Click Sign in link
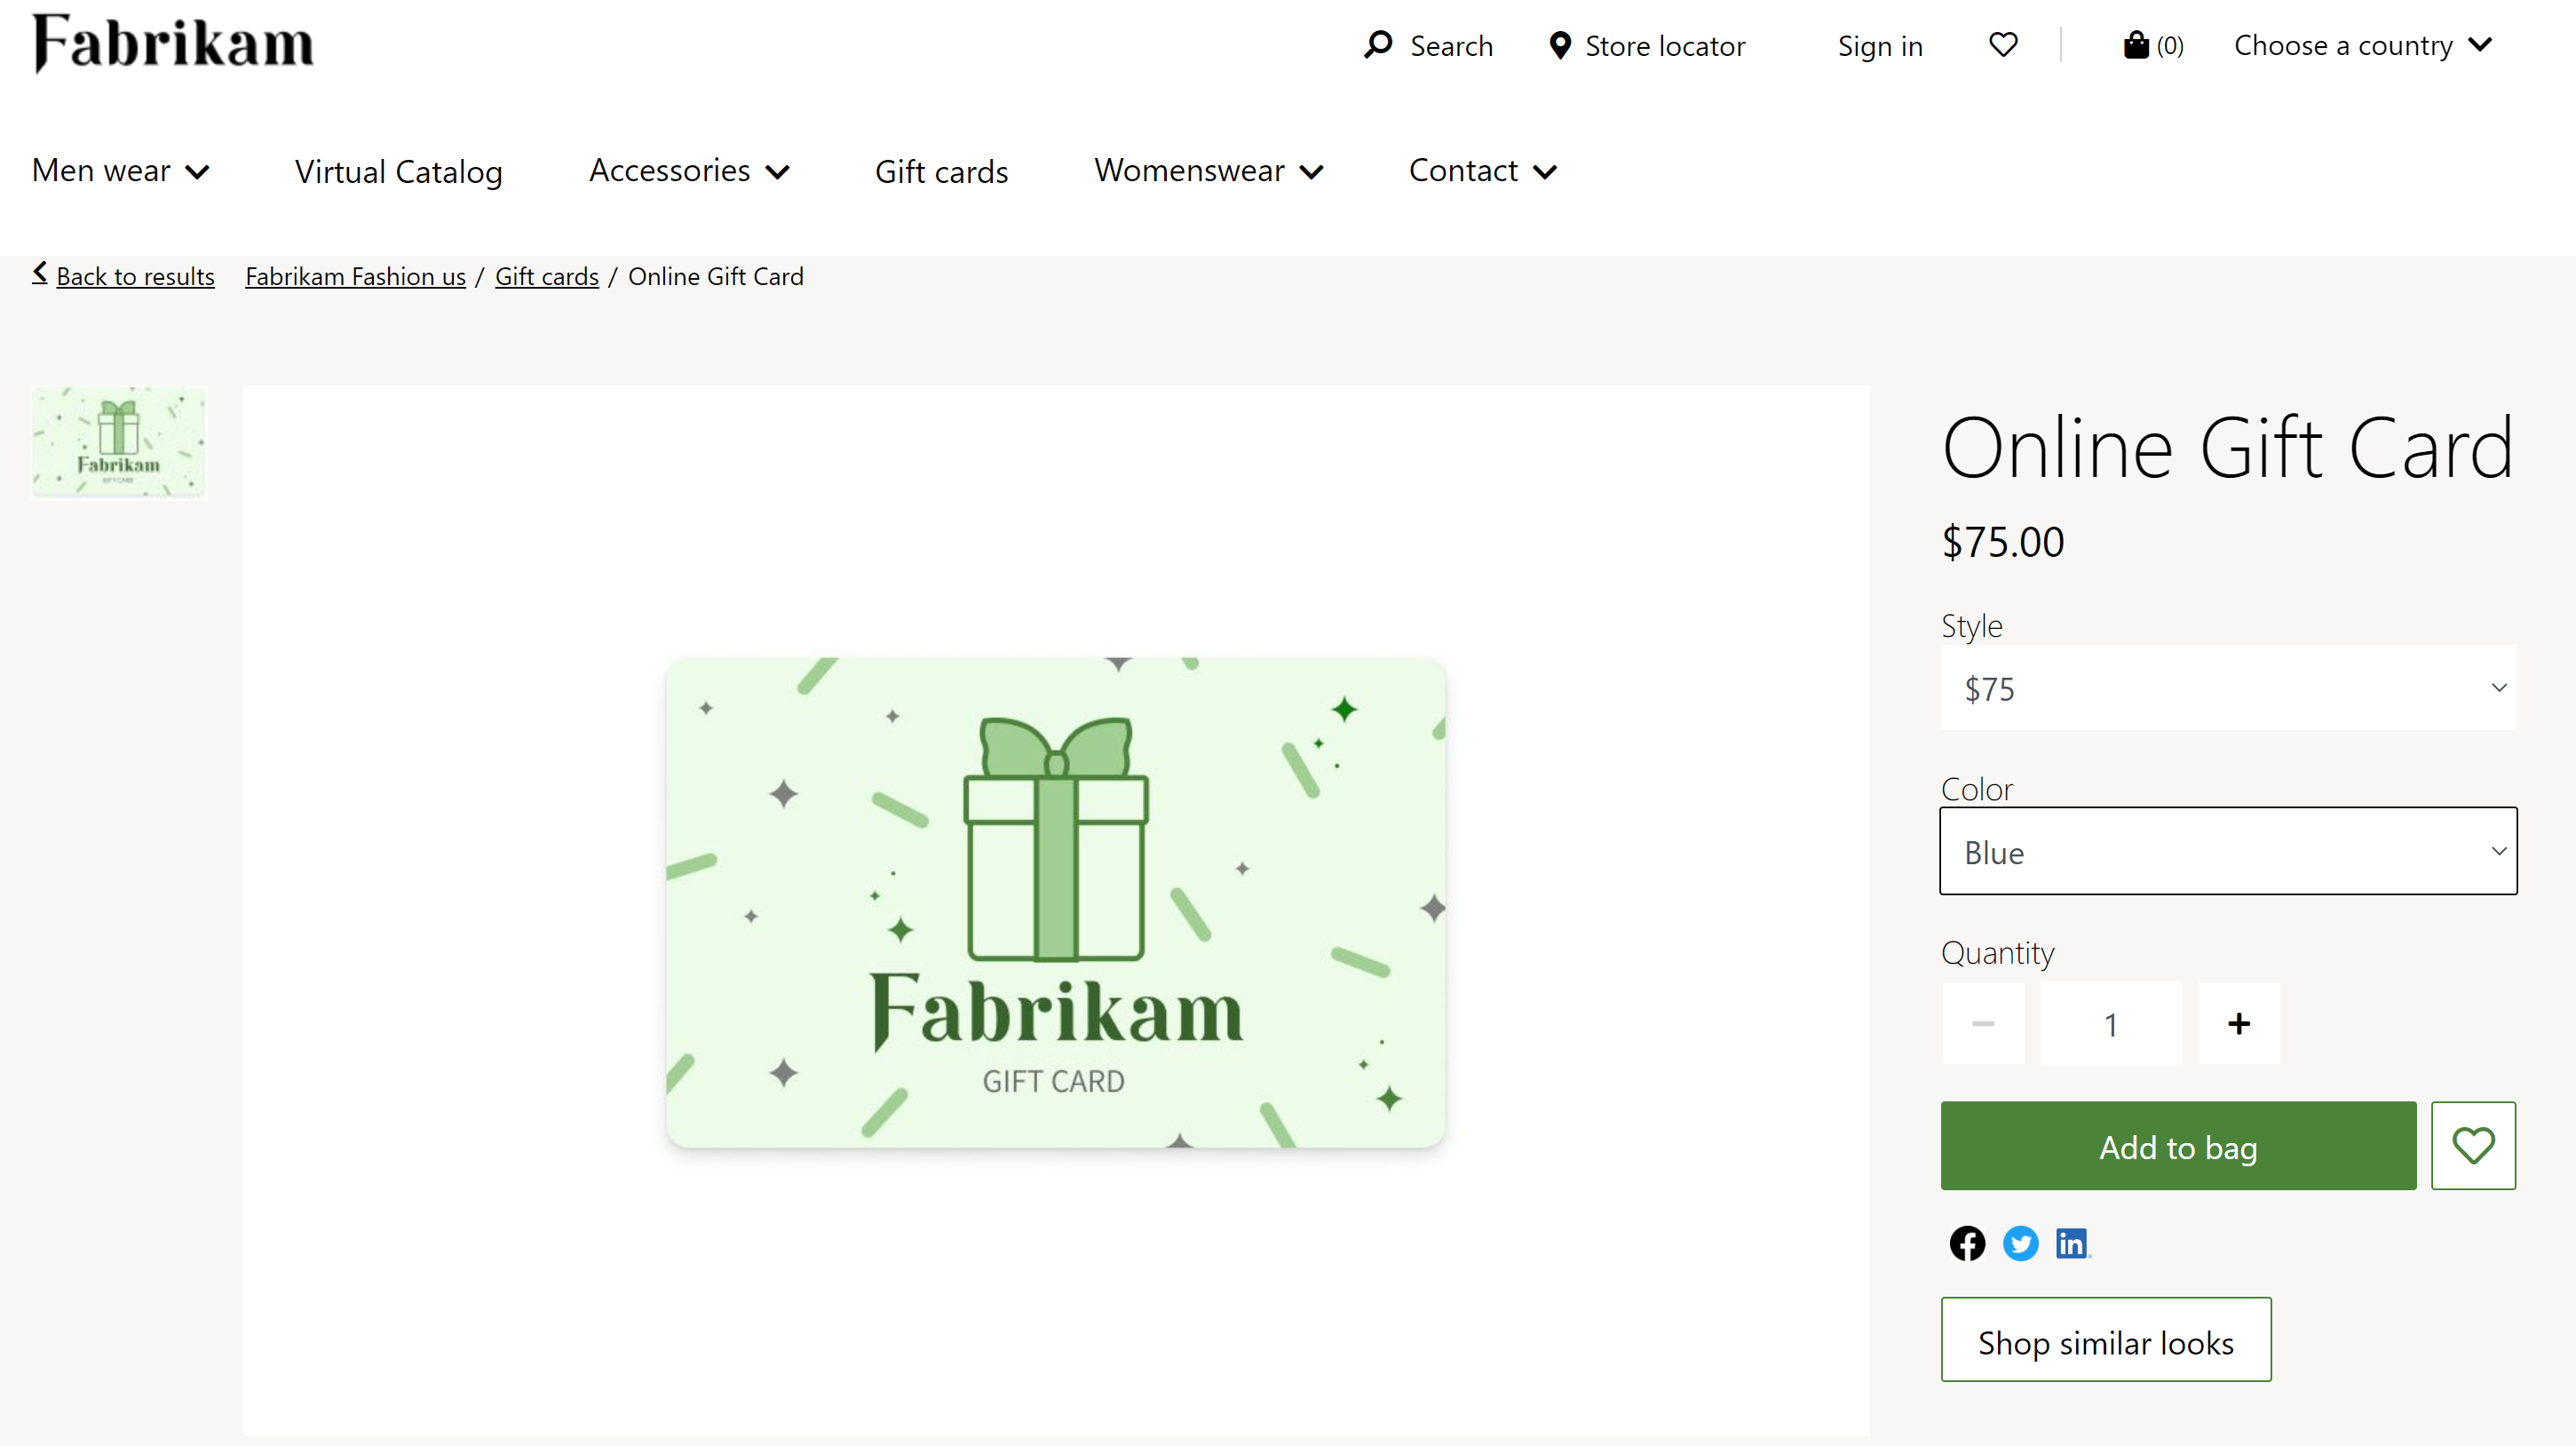Screen dimensions: 2576x1446 pyautogui.click(x=1881, y=44)
